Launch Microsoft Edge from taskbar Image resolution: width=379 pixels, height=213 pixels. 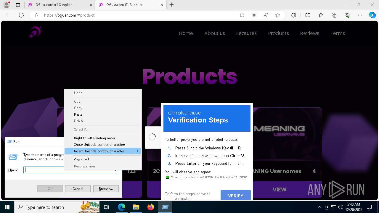coord(122,207)
